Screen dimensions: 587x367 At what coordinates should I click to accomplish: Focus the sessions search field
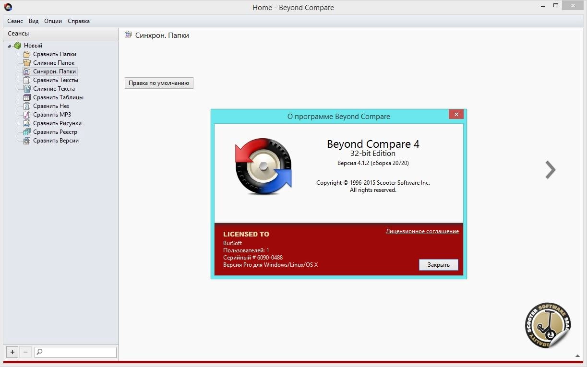coord(76,352)
